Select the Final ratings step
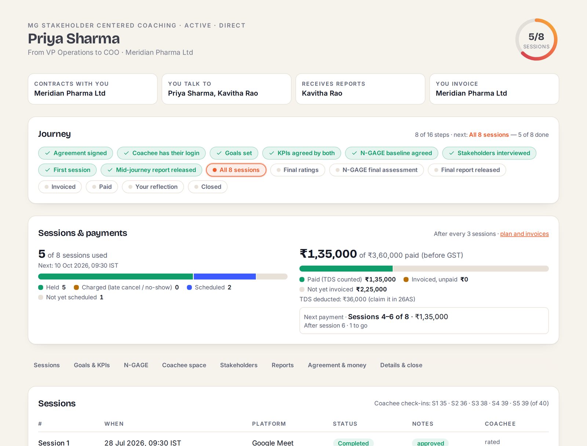Image resolution: width=587 pixels, height=446 pixels. coord(298,170)
